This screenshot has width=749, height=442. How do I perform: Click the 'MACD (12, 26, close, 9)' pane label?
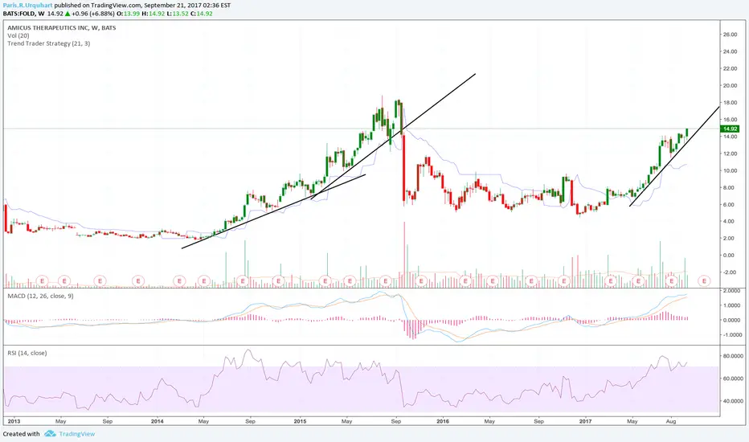40,297
